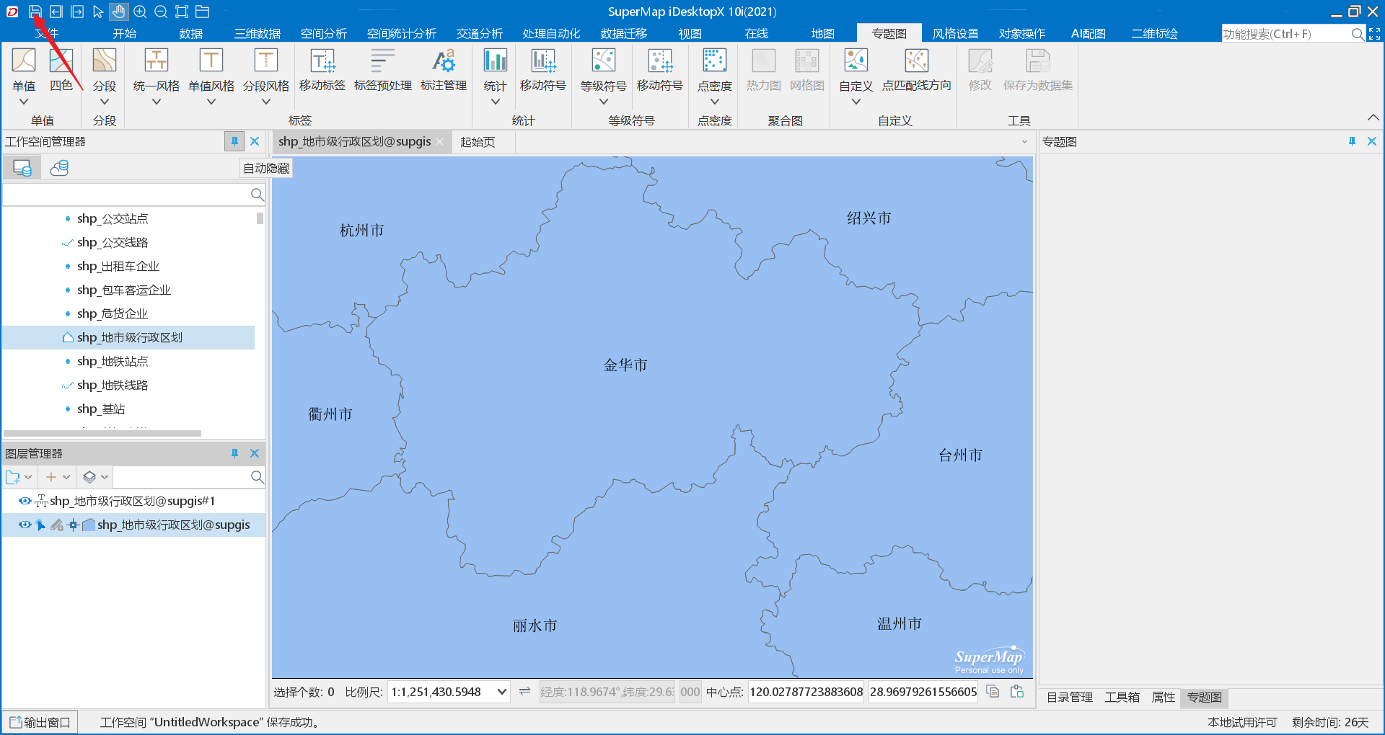Toggle selectable state of shp_地市级行政区划@supgis layer
The height and width of the screenshot is (735, 1385).
point(40,525)
